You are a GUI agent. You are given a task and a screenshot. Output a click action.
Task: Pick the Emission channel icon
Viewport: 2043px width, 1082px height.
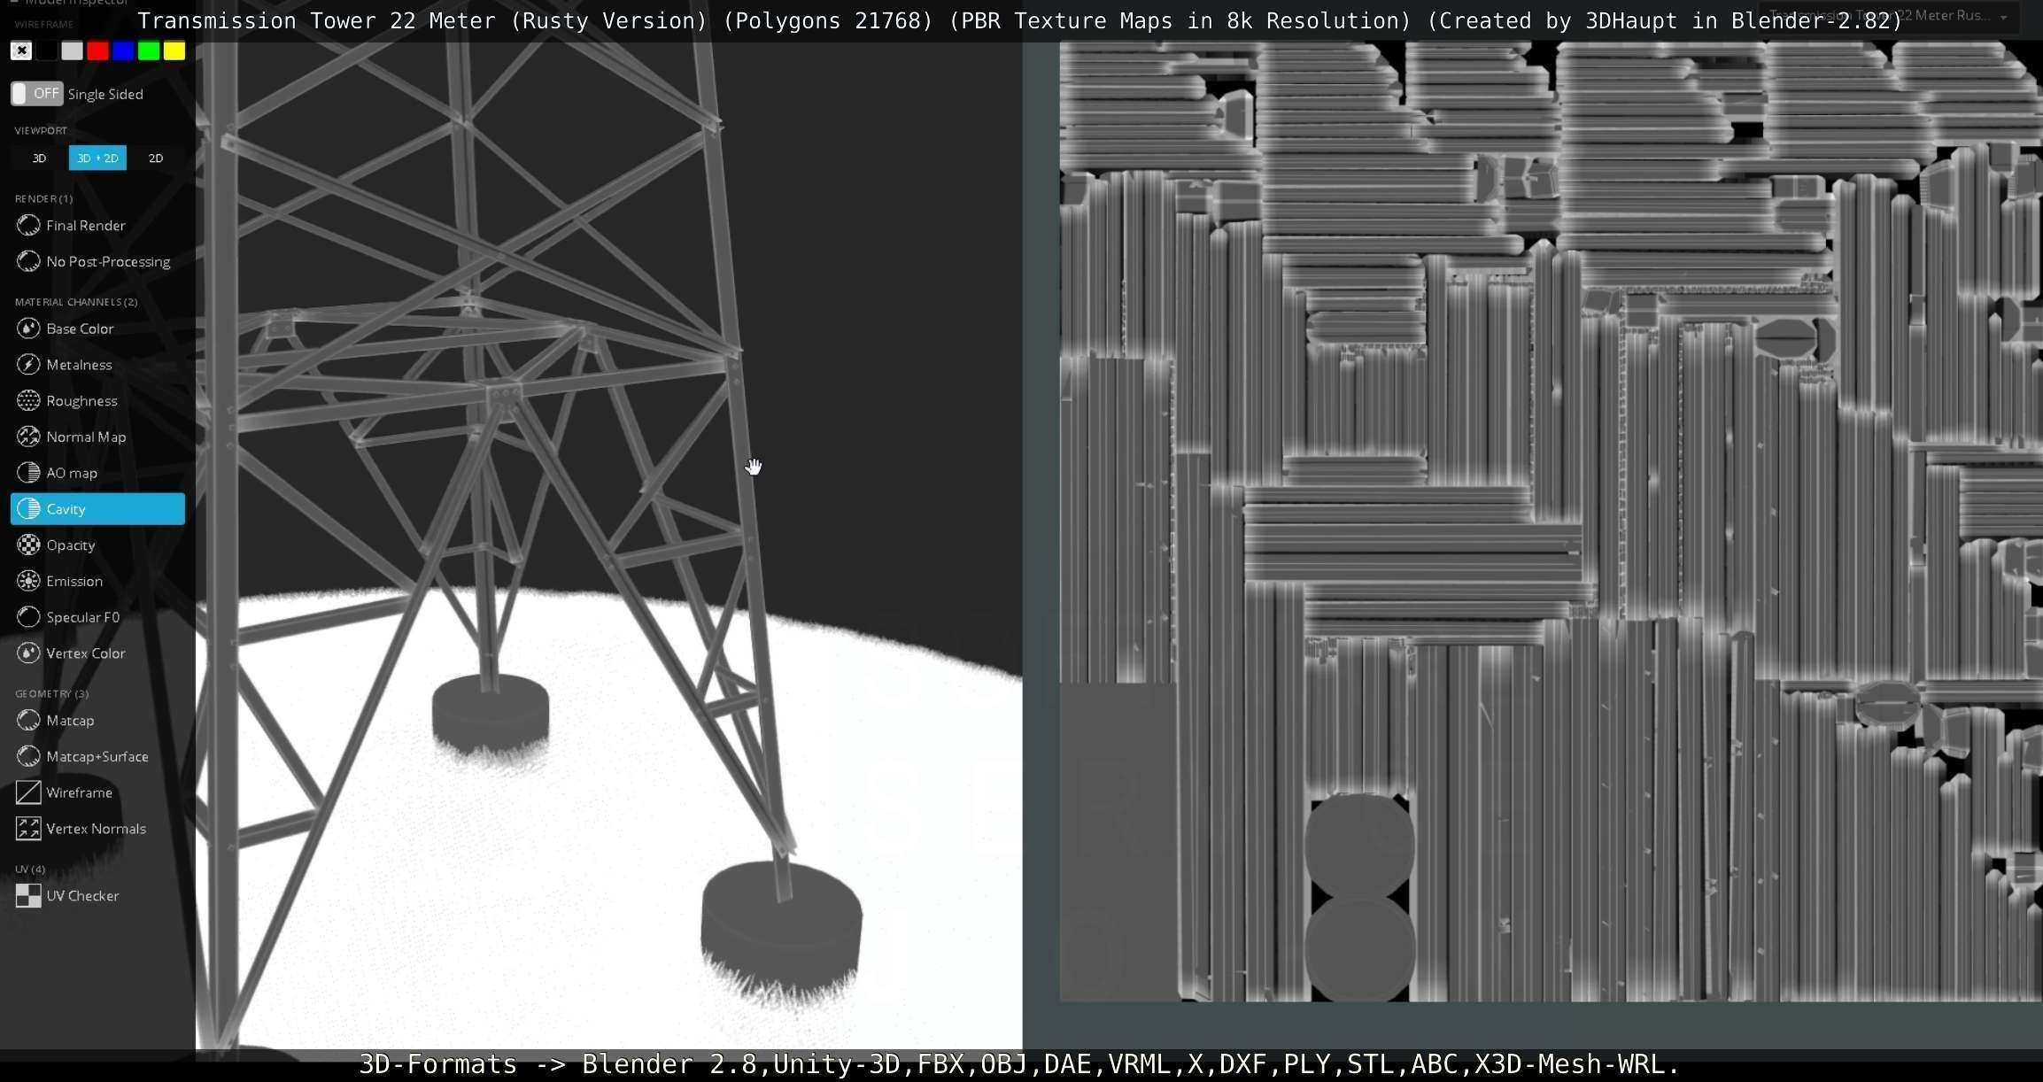(x=28, y=581)
